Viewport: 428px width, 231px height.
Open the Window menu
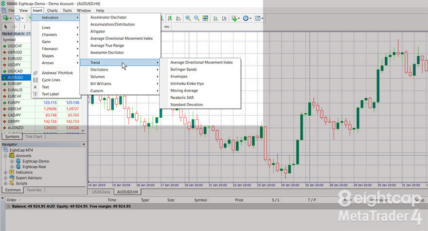point(84,10)
